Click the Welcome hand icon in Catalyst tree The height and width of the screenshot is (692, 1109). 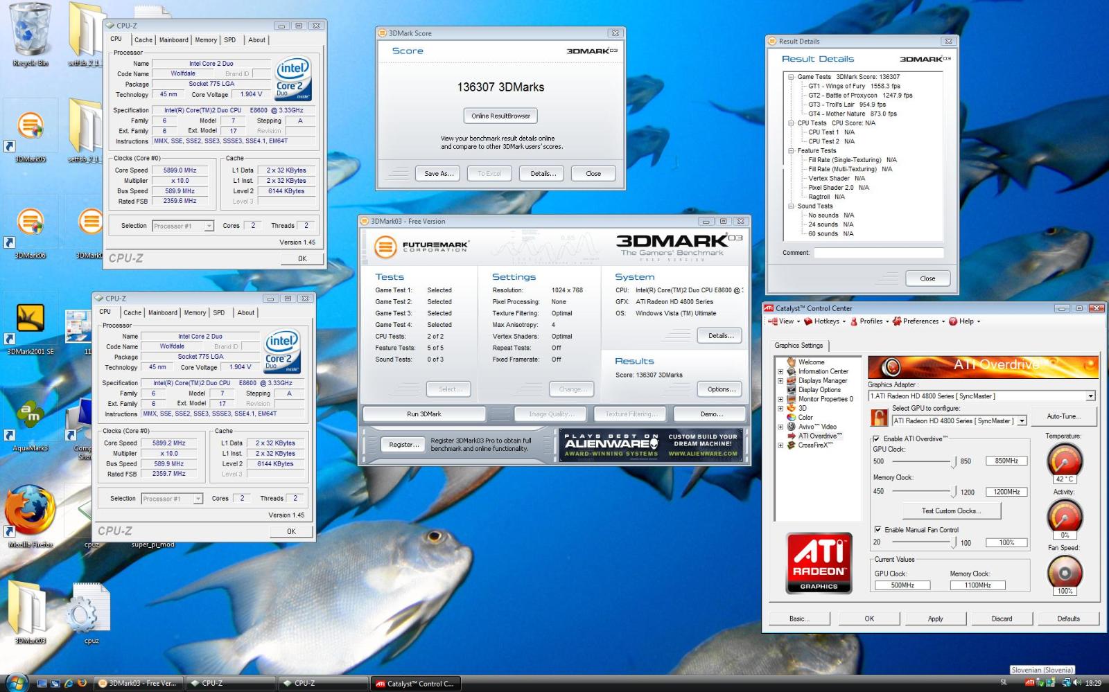791,362
